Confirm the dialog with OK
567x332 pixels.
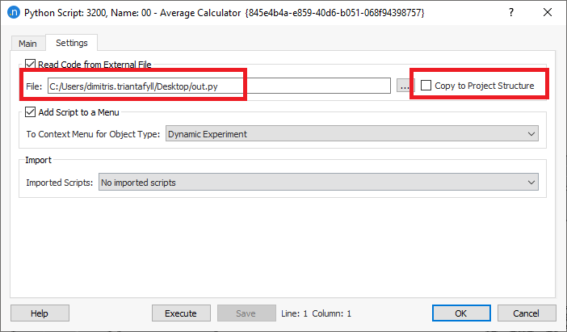461,313
